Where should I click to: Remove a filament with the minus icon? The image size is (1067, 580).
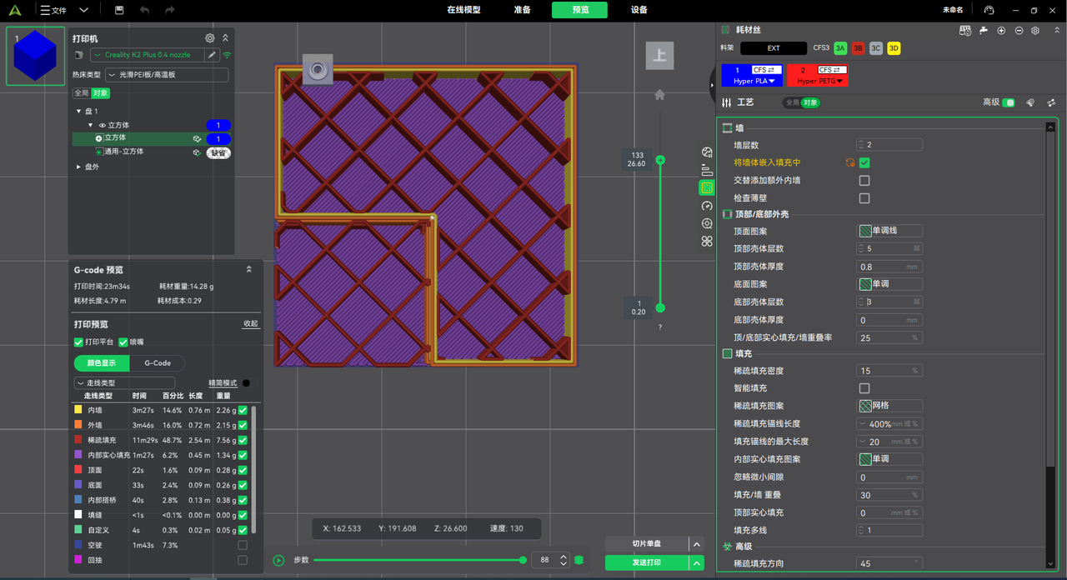1019,30
